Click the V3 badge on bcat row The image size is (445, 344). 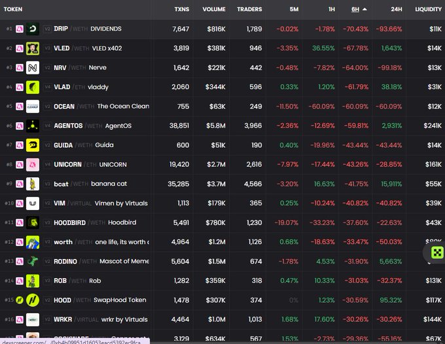tap(47, 184)
